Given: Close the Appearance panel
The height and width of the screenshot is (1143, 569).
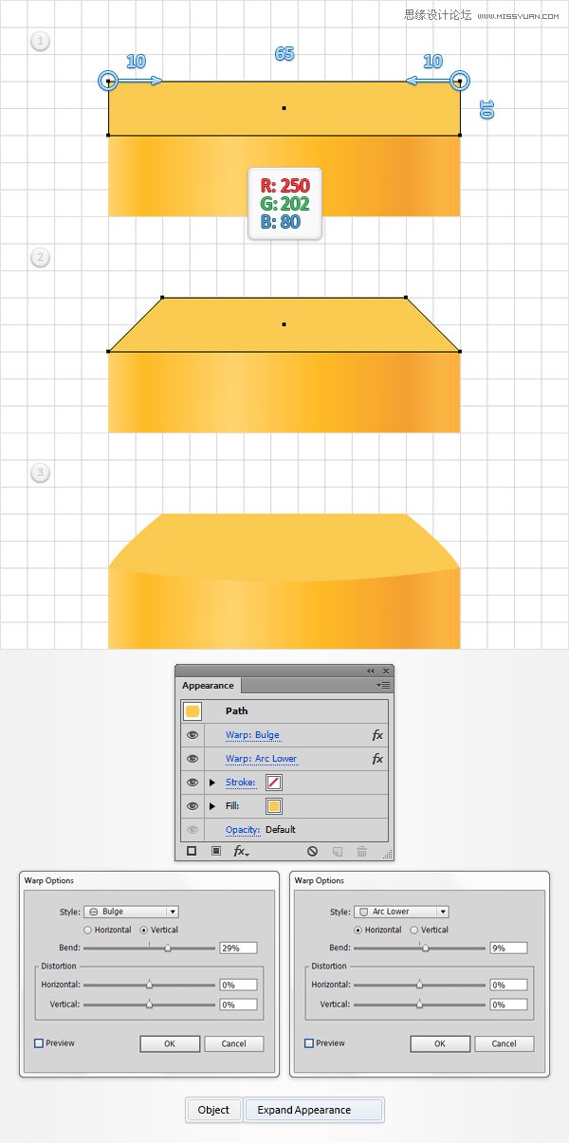Looking at the screenshot, I should pyautogui.click(x=386, y=671).
